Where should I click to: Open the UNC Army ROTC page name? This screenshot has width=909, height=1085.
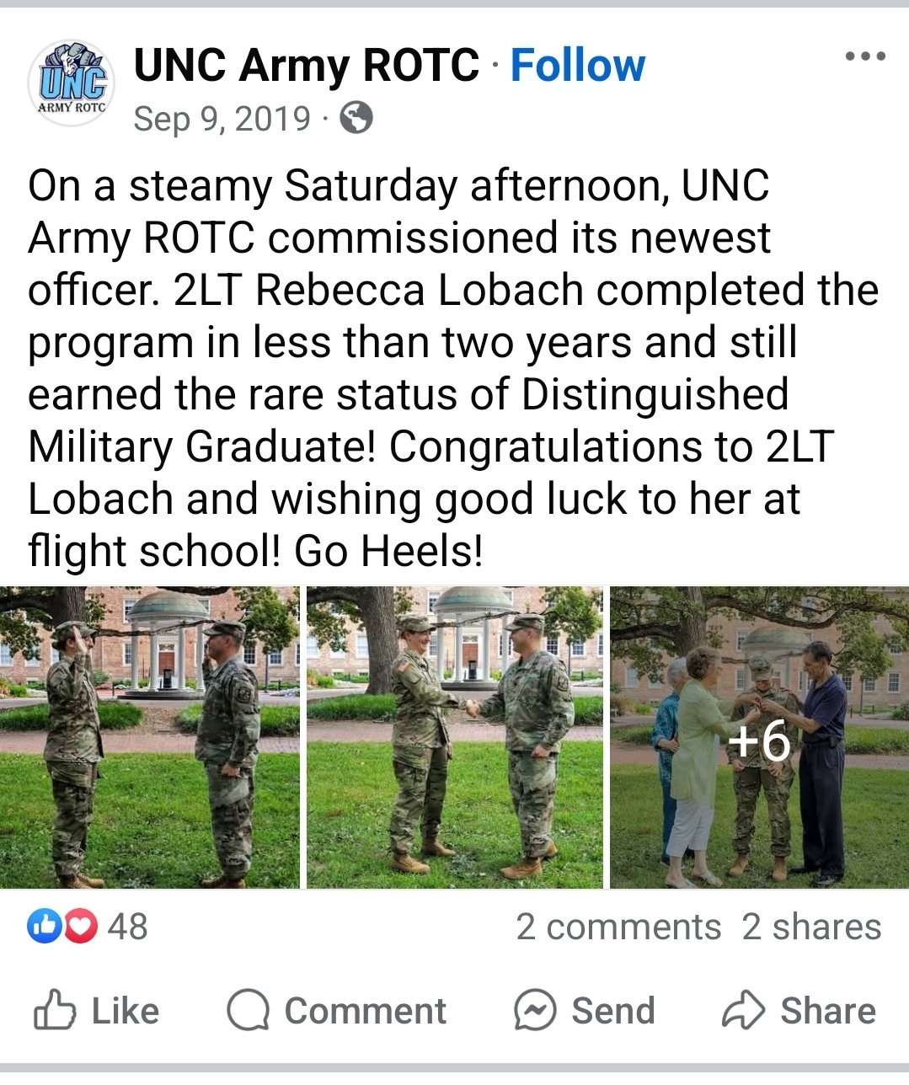[x=306, y=66]
